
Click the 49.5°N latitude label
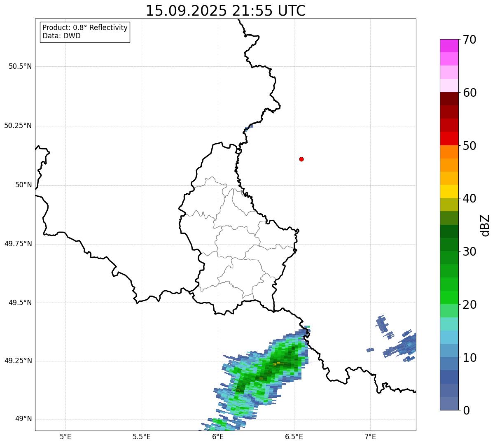coord(20,303)
